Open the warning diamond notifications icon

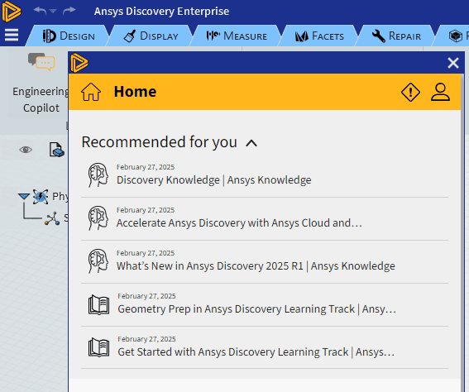pyautogui.click(x=410, y=92)
